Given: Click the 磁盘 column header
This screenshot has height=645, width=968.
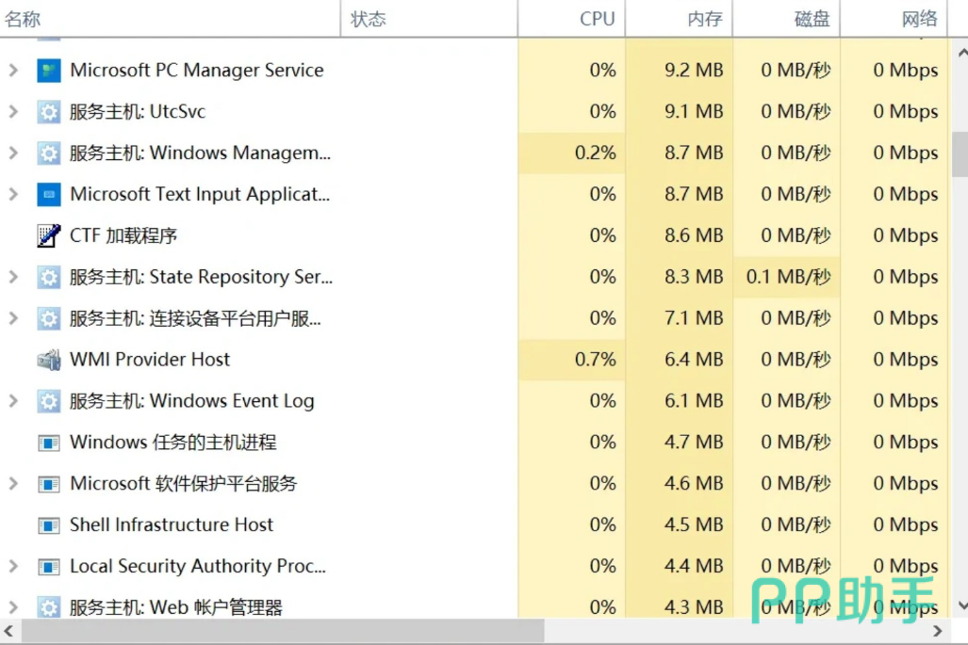Looking at the screenshot, I should pos(786,19).
